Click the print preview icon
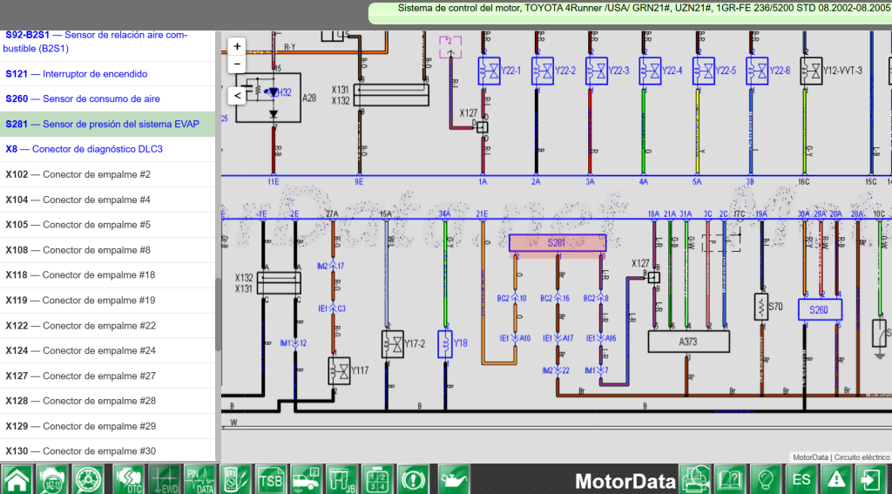Screen dimensions: 892x494 click(x=694, y=479)
